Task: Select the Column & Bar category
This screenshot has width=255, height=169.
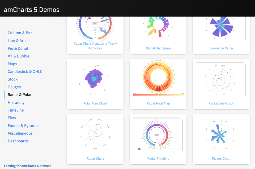Action: point(20,33)
